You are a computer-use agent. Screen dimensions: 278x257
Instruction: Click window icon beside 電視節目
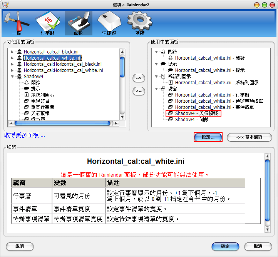tap(27, 101)
